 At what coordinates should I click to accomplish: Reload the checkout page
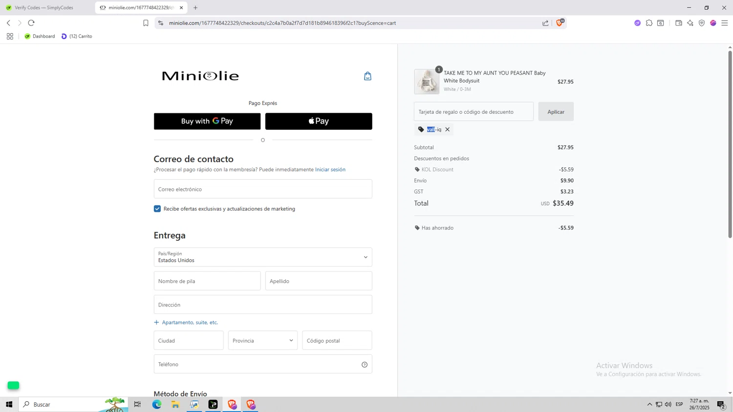pos(31,23)
